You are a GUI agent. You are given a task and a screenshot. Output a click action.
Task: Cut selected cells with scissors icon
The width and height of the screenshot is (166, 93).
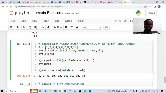point(24,27)
